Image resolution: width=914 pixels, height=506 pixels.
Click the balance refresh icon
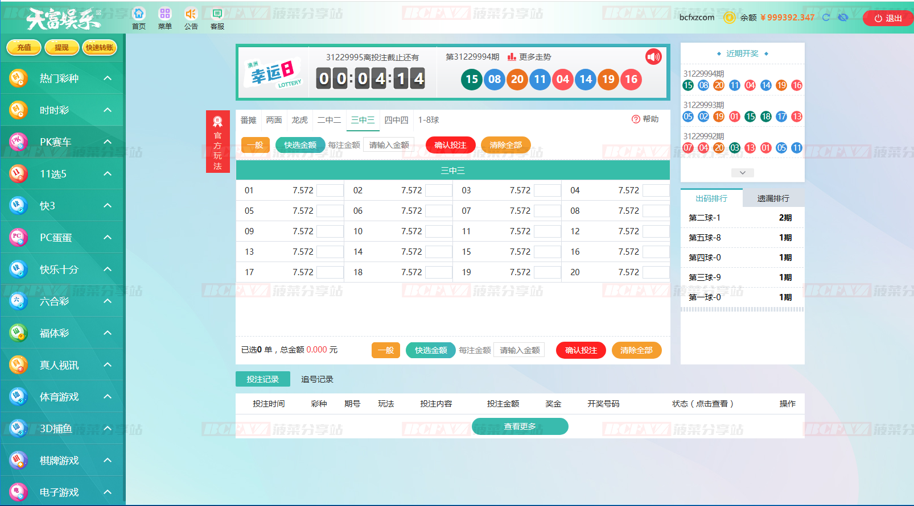(826, 18)
